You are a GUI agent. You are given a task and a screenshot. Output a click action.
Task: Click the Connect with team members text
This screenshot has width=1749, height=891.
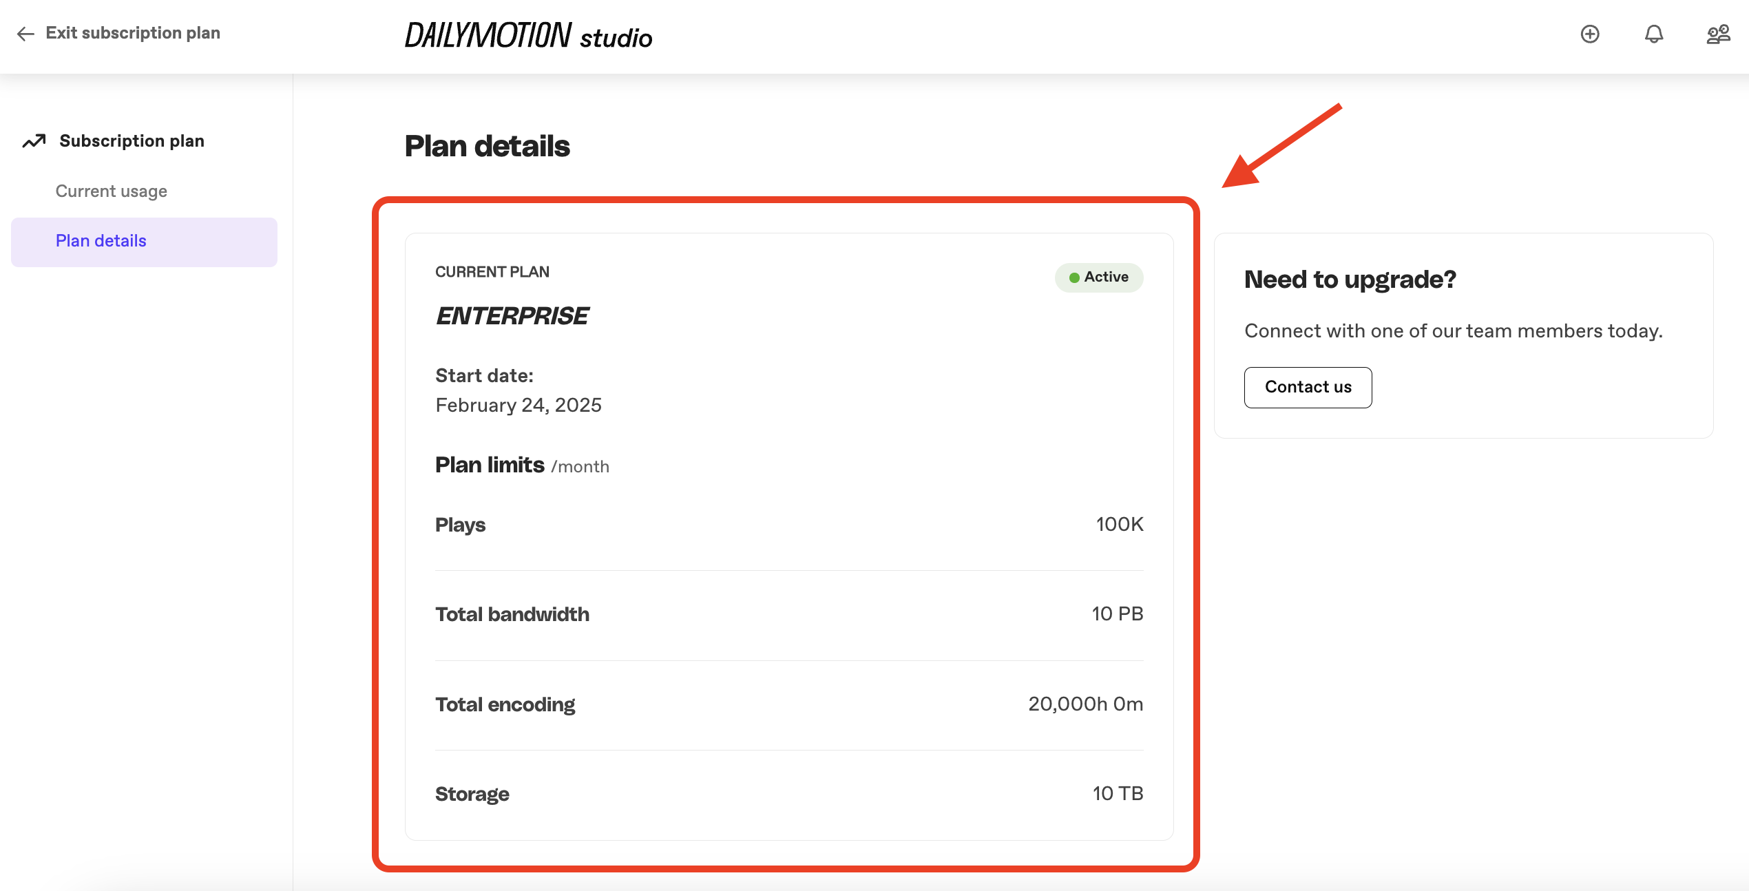click(x=1454, y=331)
